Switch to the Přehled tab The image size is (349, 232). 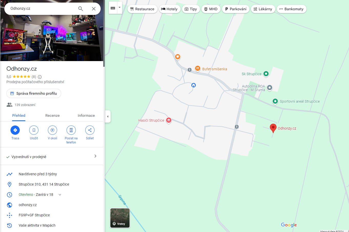click(x=19, y=115)
